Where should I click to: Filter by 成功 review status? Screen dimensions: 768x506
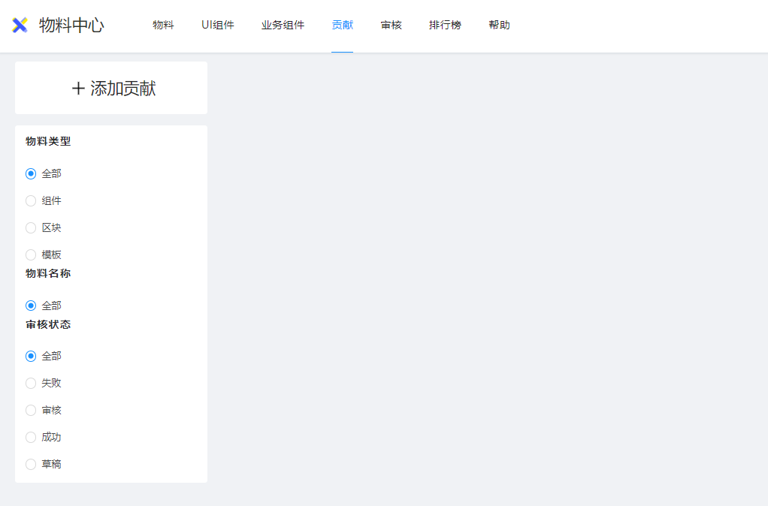[x=31, y=437]
